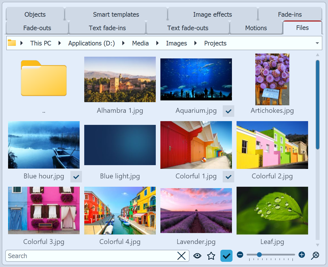
Task: Select the Lavender.jpg thumbnail
Action: [x=196, y=211]
